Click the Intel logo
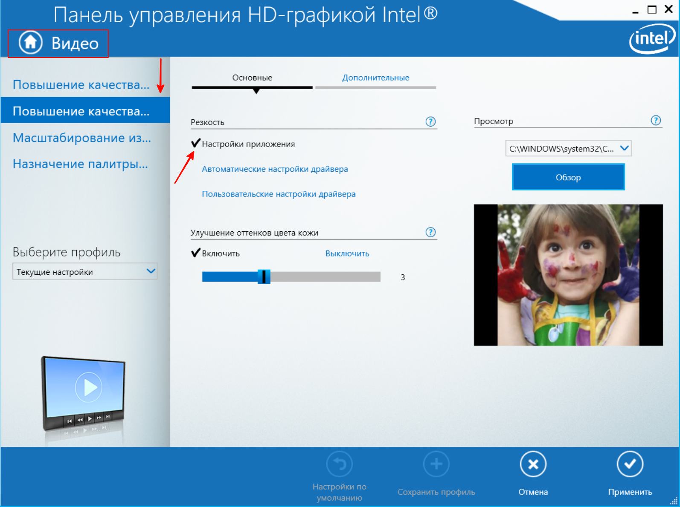Viewport: 680px width, 507px height. [652, 39]
